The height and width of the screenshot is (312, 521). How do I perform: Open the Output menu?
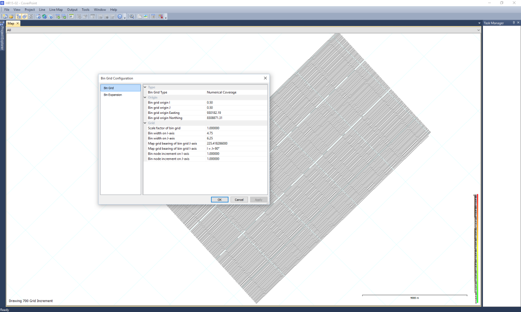coord(72,9)
